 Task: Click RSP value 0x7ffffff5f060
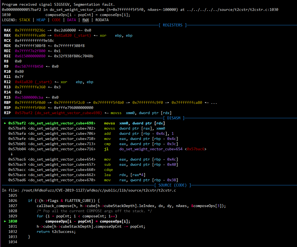(30, 108)
